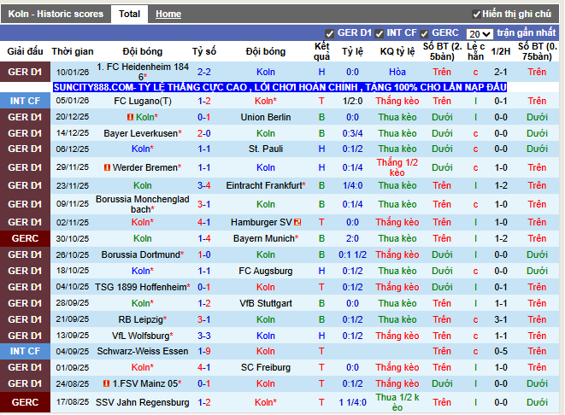Click the date 10/01/26
The image size is (565, 415).
pyautogui.click(x=73, y=72)
